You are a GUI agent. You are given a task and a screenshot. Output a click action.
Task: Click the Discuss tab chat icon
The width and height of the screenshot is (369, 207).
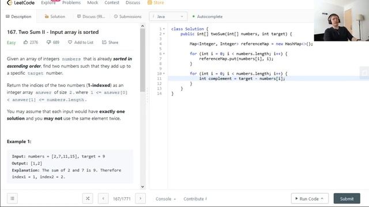pyautogui.click(x=79, y=17)
